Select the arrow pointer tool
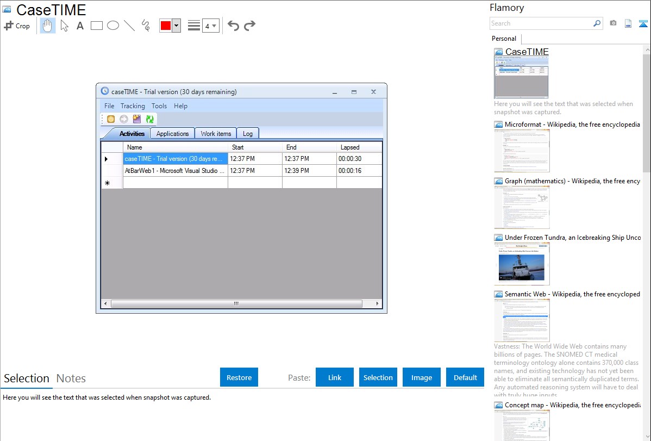The width and height of the screenshot is (651, 441). [x=64, y=26]
